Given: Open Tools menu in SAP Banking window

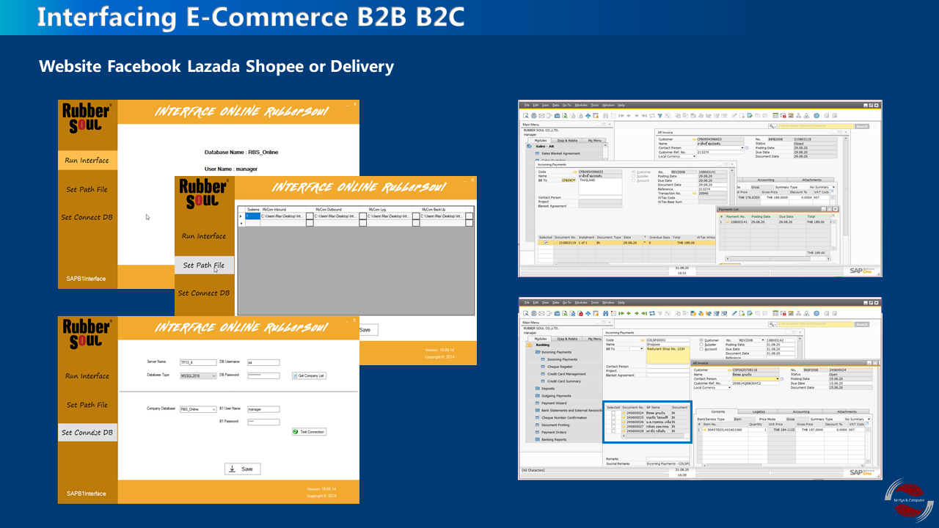Looking at the screenshot, I should (x=594, y=301).
